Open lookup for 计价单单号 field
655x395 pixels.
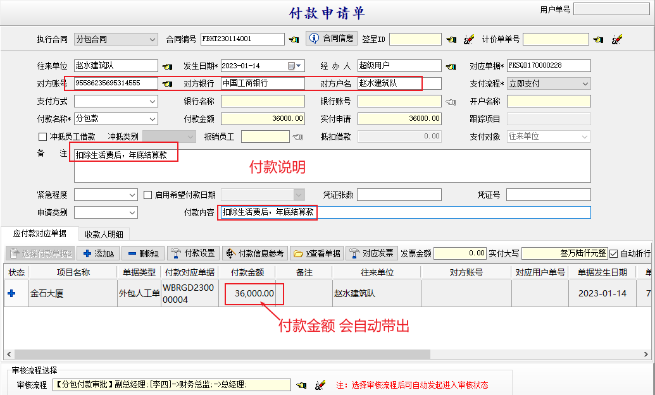tap(598, 39)
